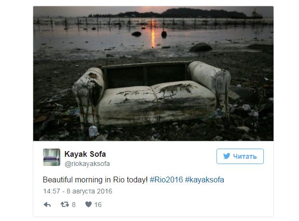Retweet the Kayak Sofa tweet
The image size is (299, 221).
click(65, 205)
